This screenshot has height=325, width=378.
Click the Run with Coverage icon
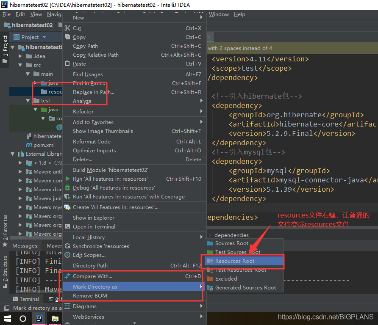(x=67, y=197)
